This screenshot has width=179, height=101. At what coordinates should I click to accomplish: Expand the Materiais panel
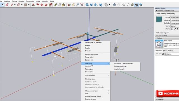pyautogui.click(x=156, y=99)
